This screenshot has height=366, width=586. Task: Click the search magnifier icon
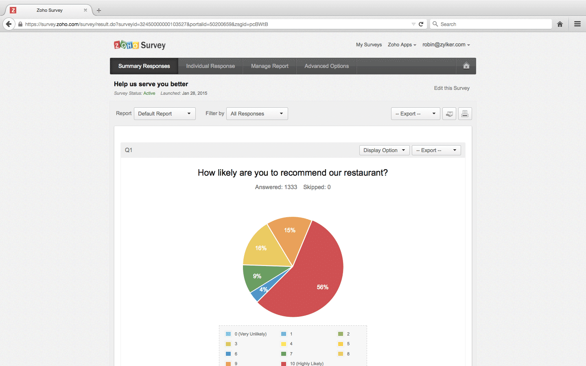[x=435, y=24]
